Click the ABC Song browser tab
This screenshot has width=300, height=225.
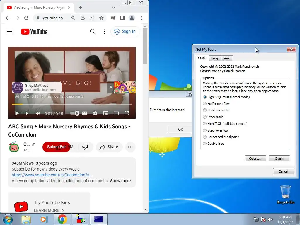tap(38, 8)
